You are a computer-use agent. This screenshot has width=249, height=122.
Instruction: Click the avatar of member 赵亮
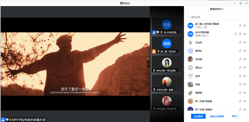tap(190, 76)
